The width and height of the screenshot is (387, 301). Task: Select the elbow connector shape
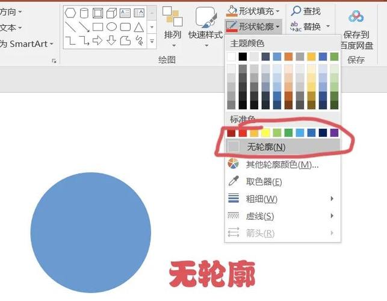pos(70,40)
